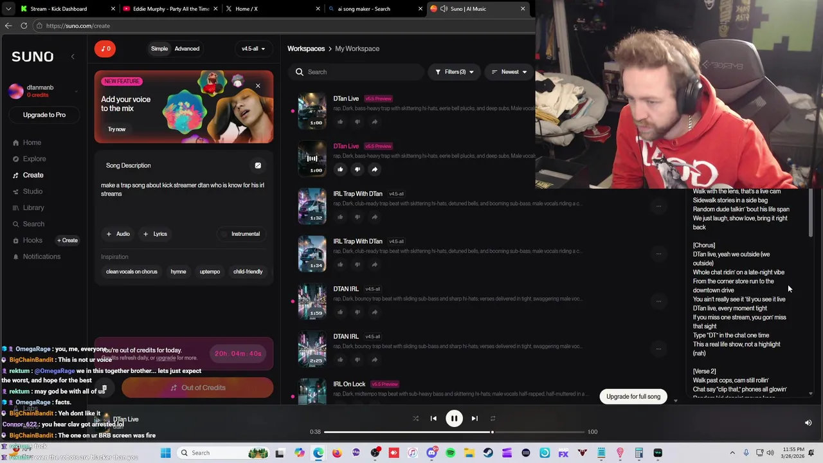Close the Add your voice banner
823x463 pixels.
pyautogui.click(x=258, y=86)
